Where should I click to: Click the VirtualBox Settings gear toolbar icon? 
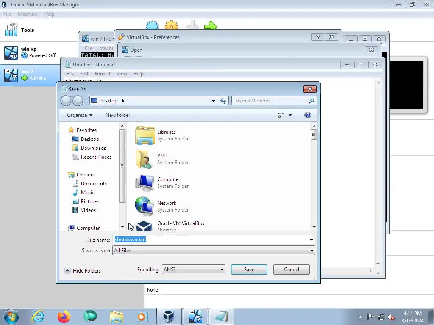171,25
